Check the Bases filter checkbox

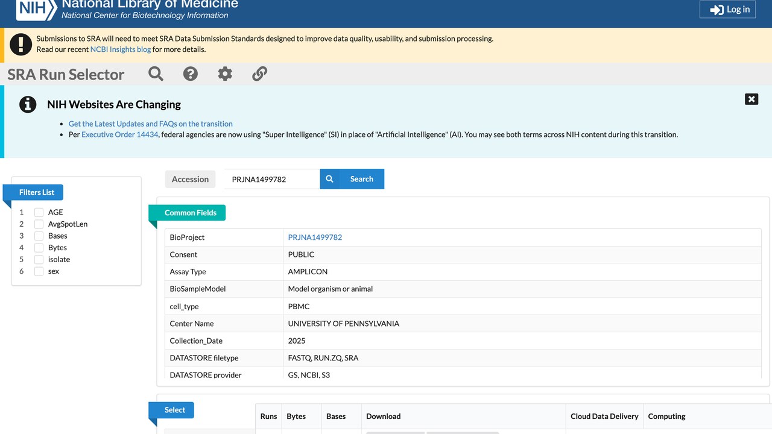click(x=39, y=236)
